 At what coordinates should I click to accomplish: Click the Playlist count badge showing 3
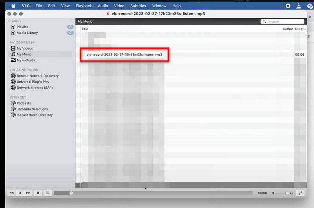[x=70, y=27]
